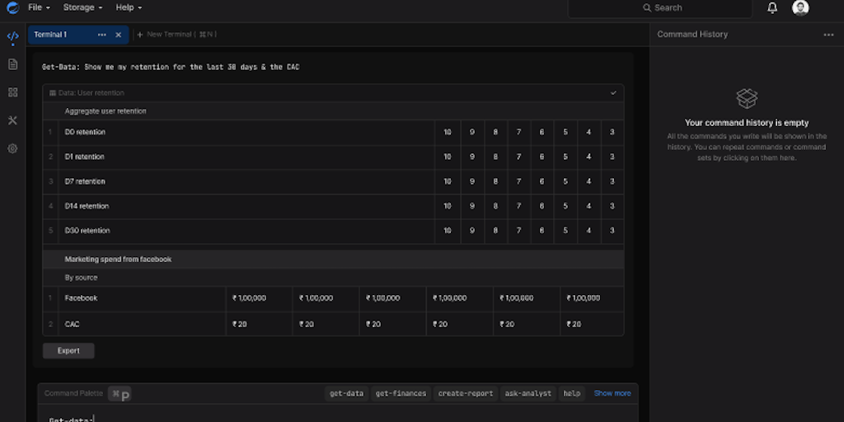Open the settings gear in sidebar
This screenshot has height=422, width=844.
pyautogui.click(x=12, y=148)
